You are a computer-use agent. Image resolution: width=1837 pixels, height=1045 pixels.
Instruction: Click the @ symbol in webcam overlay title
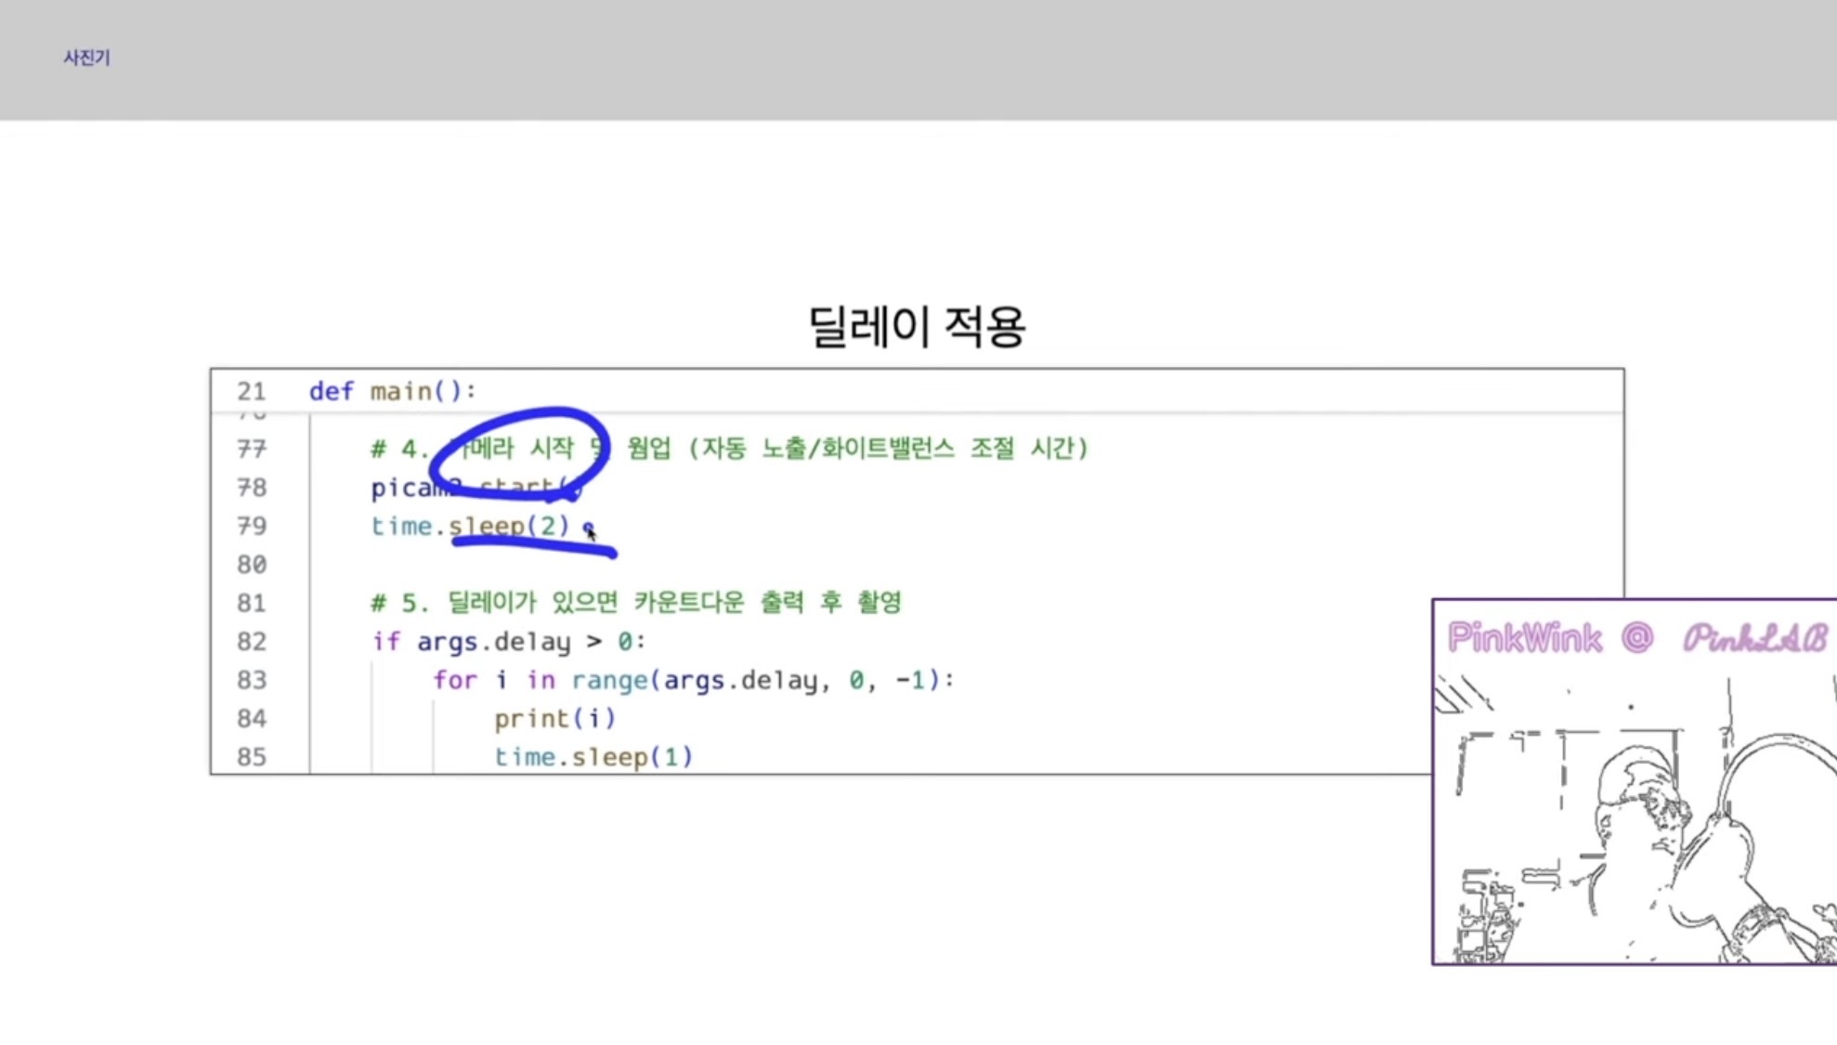pos(1637,638)
